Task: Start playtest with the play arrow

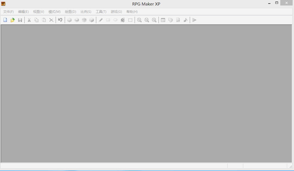Action: click(194, 20)
